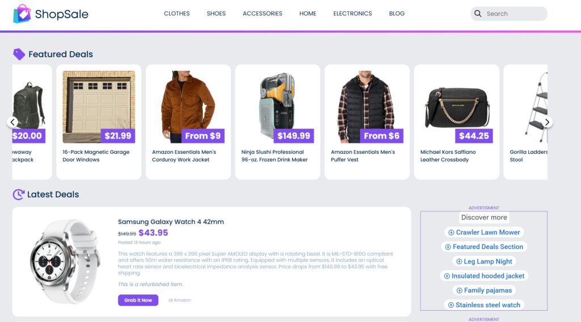Click the Featured Deals tag icon
This screenshot has height=322, width=581.
19,54
